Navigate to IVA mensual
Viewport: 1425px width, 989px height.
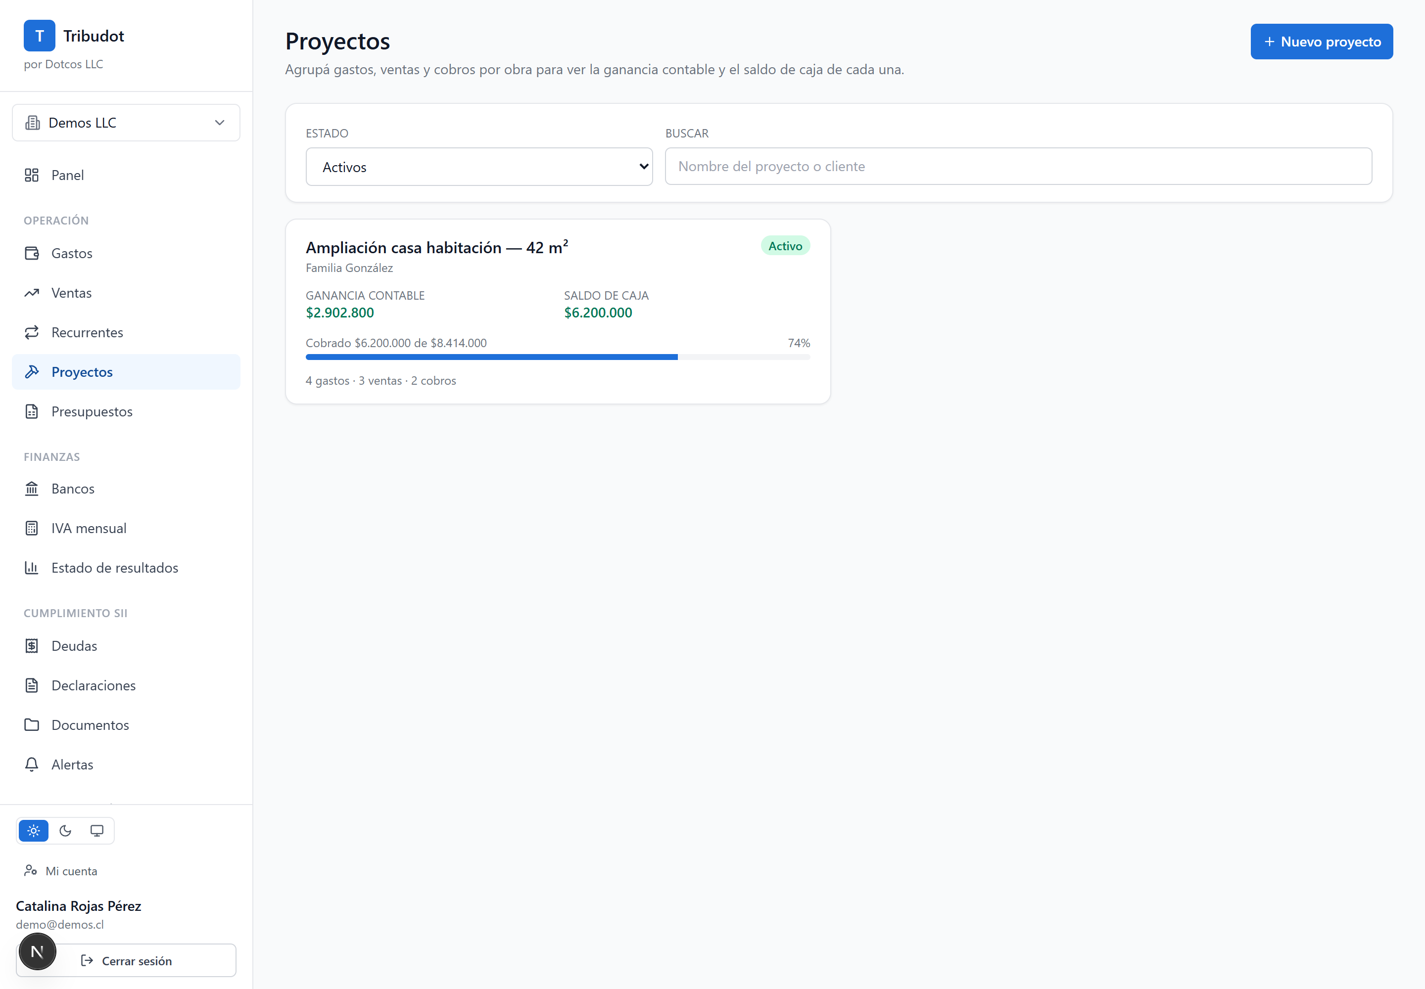pos(126,529)
